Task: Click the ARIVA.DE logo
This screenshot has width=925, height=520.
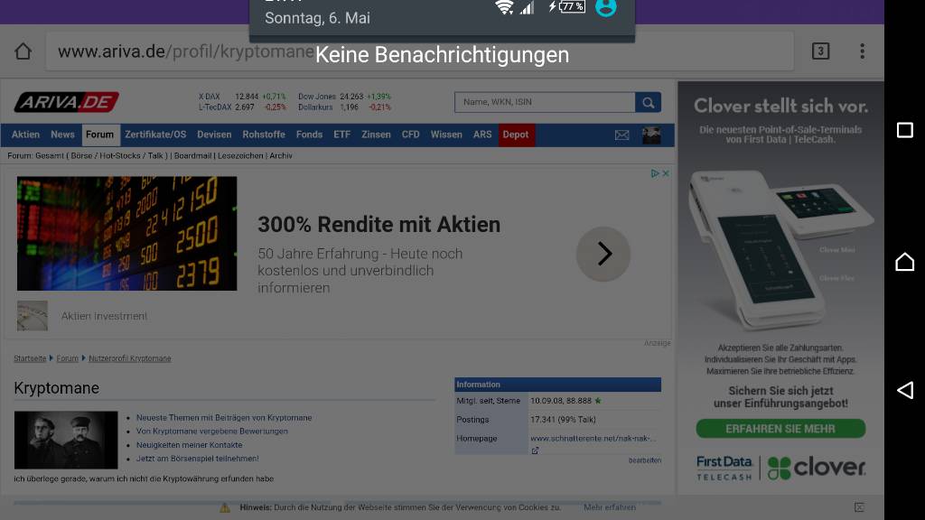Action: pos(66,102)
